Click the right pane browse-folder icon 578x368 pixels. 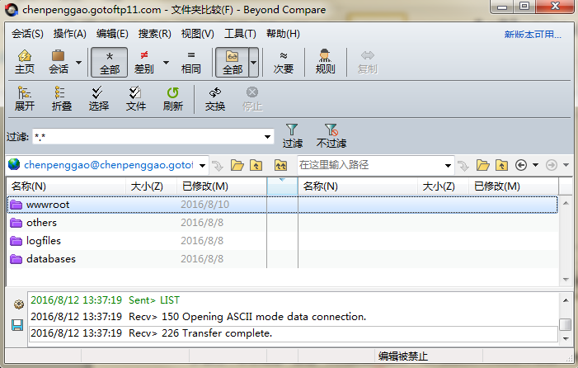(x=482, y=165)
